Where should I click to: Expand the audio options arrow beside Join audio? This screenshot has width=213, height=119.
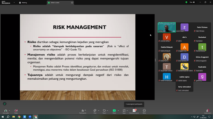[x=9, y=111]
